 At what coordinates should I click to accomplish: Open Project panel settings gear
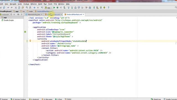pos(18,14)
